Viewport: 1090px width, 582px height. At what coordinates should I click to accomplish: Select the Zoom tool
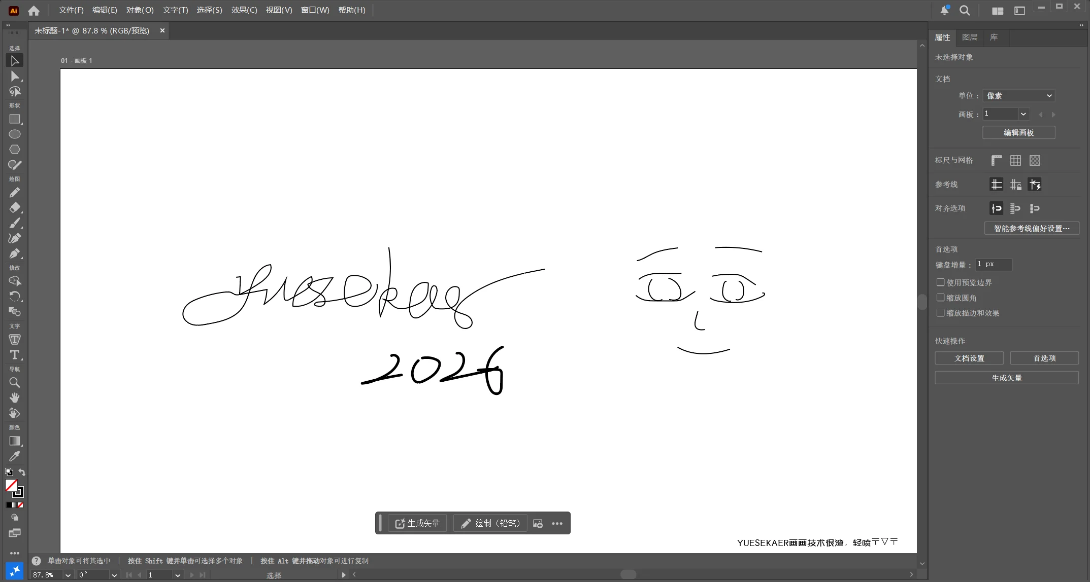15,383
